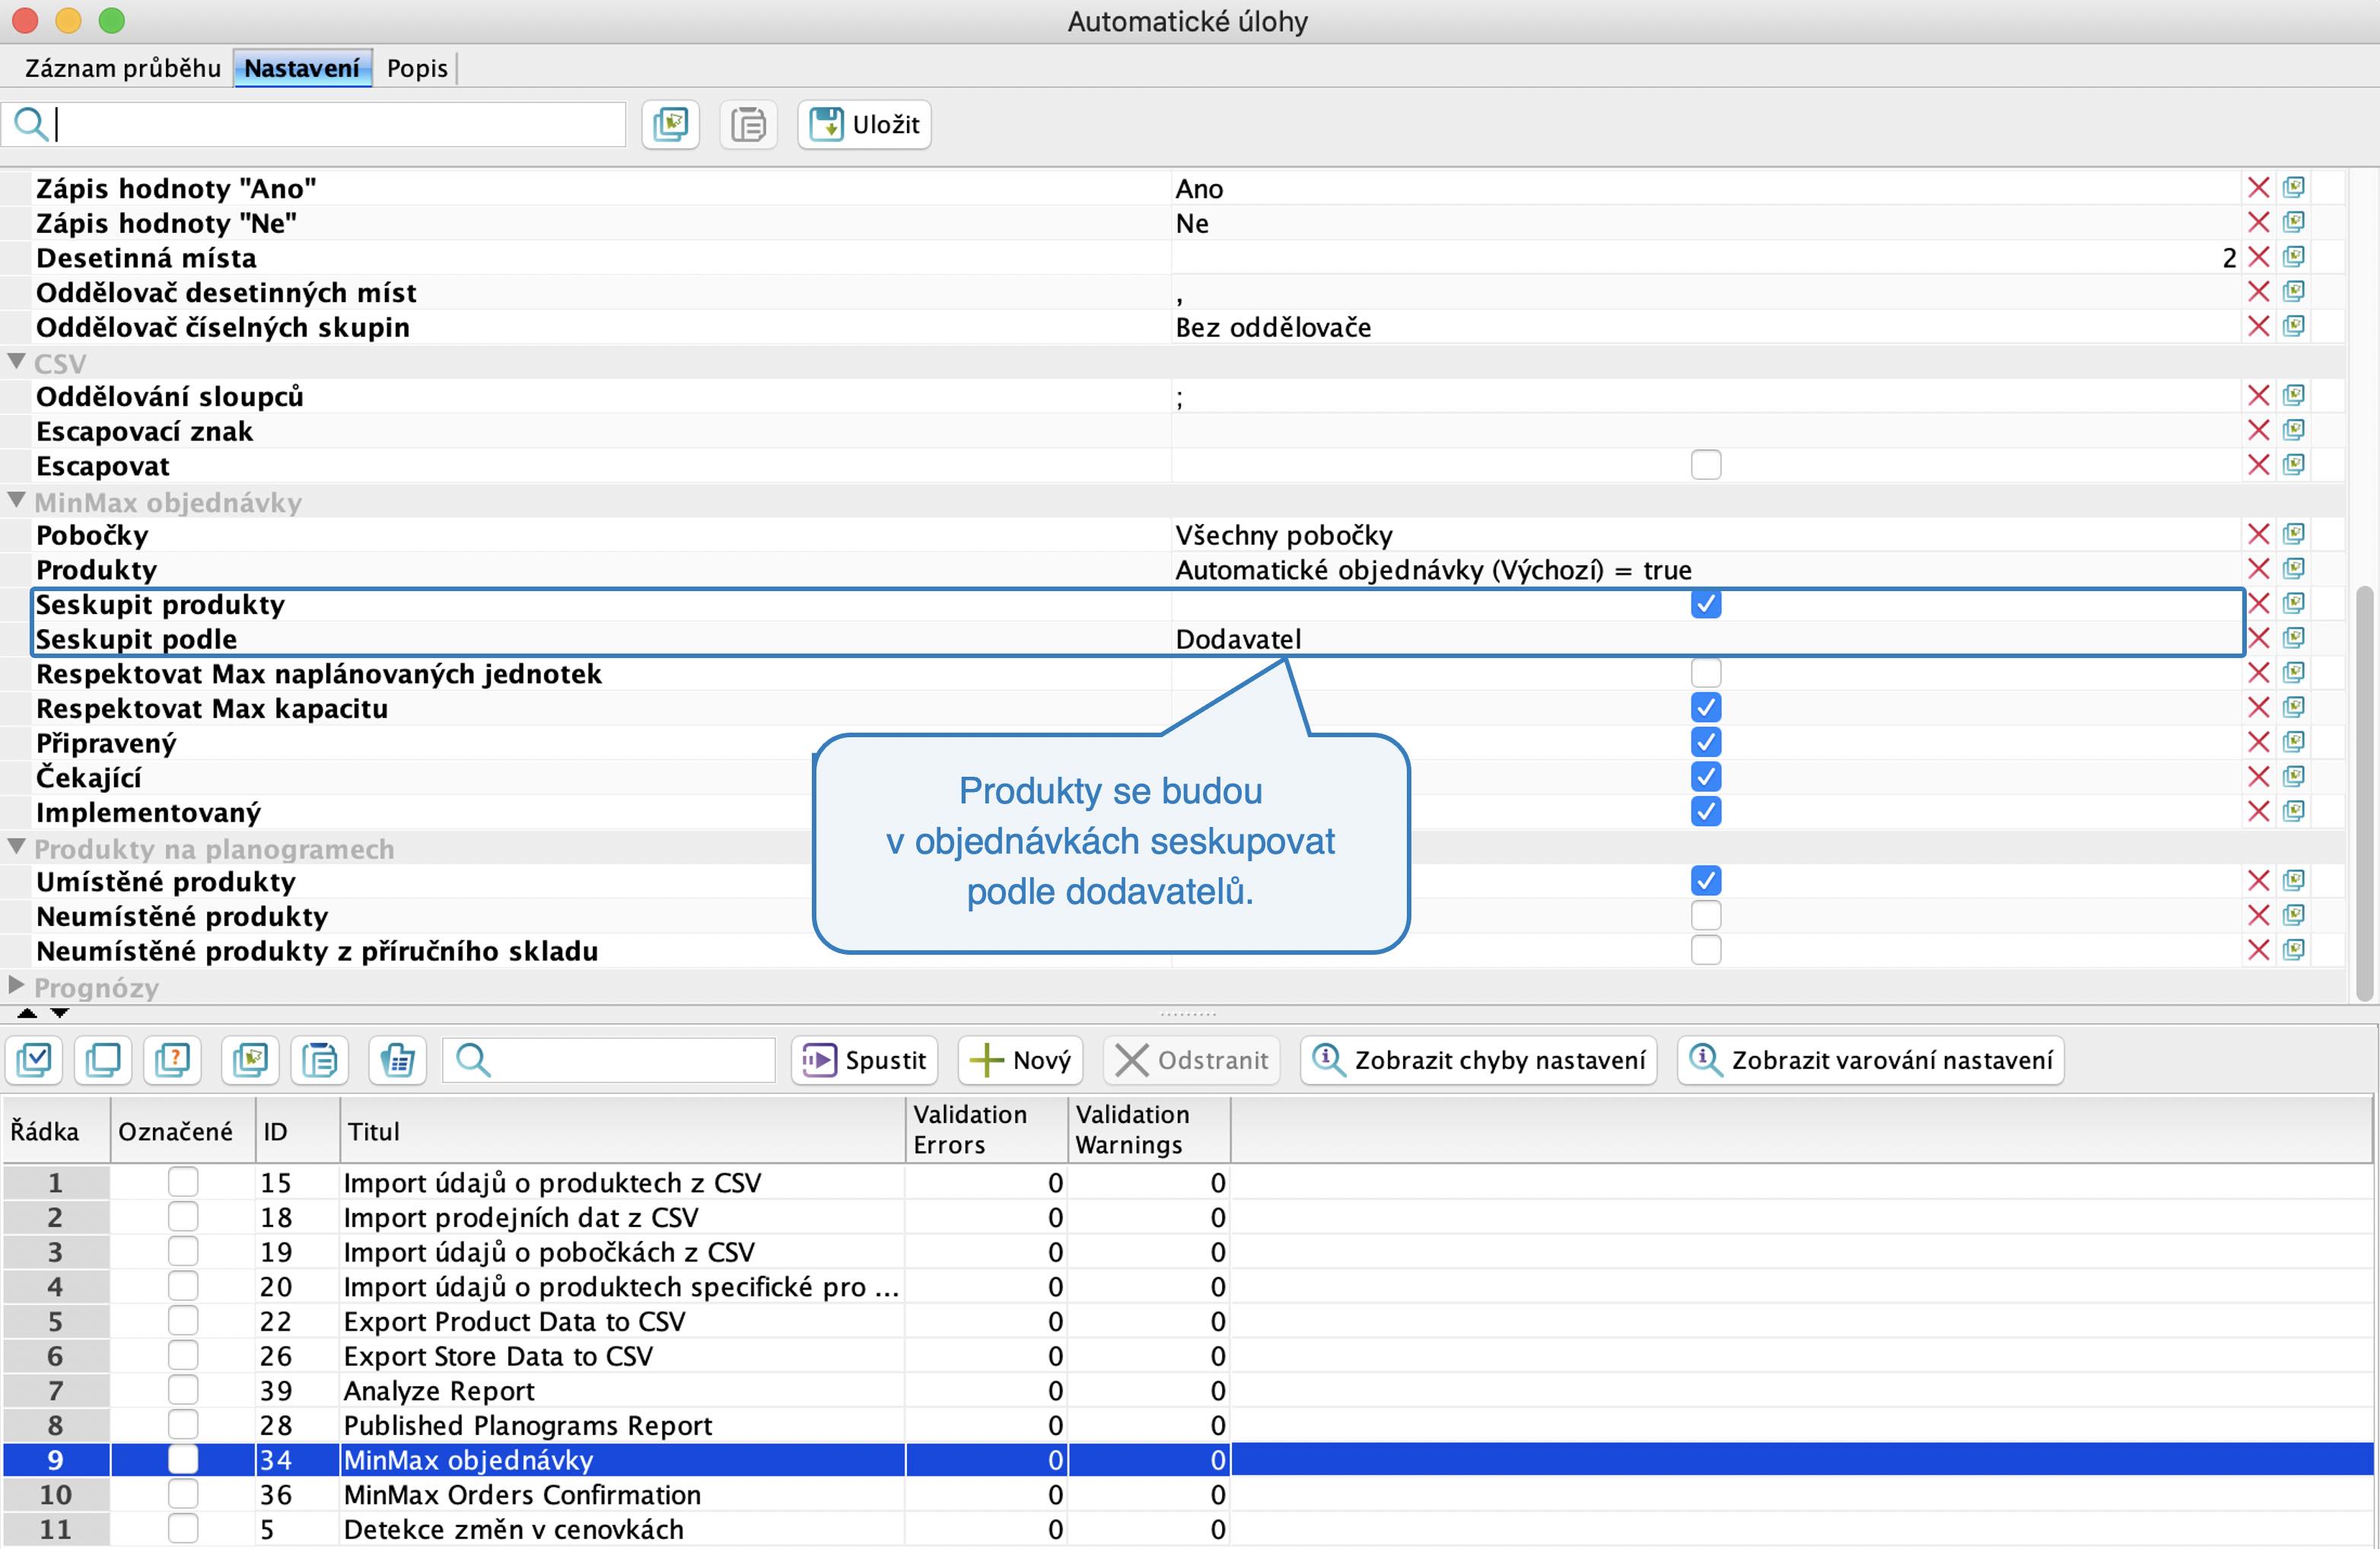Click the settings list vertical scrollbar
This screenshot has height=1549, width=2380.
tap(2364, 792)
